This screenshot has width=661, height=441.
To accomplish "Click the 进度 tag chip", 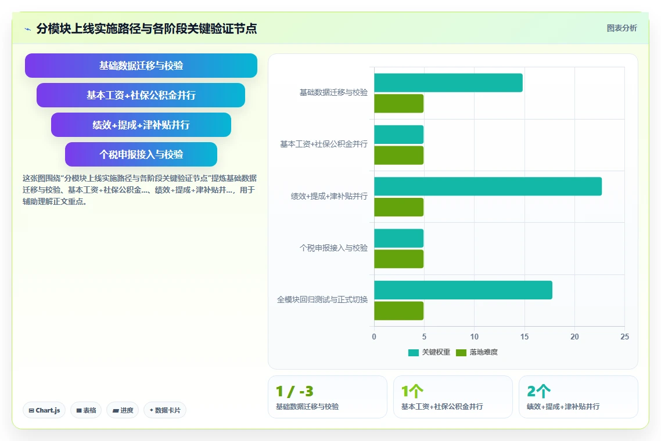I will 123,410.
